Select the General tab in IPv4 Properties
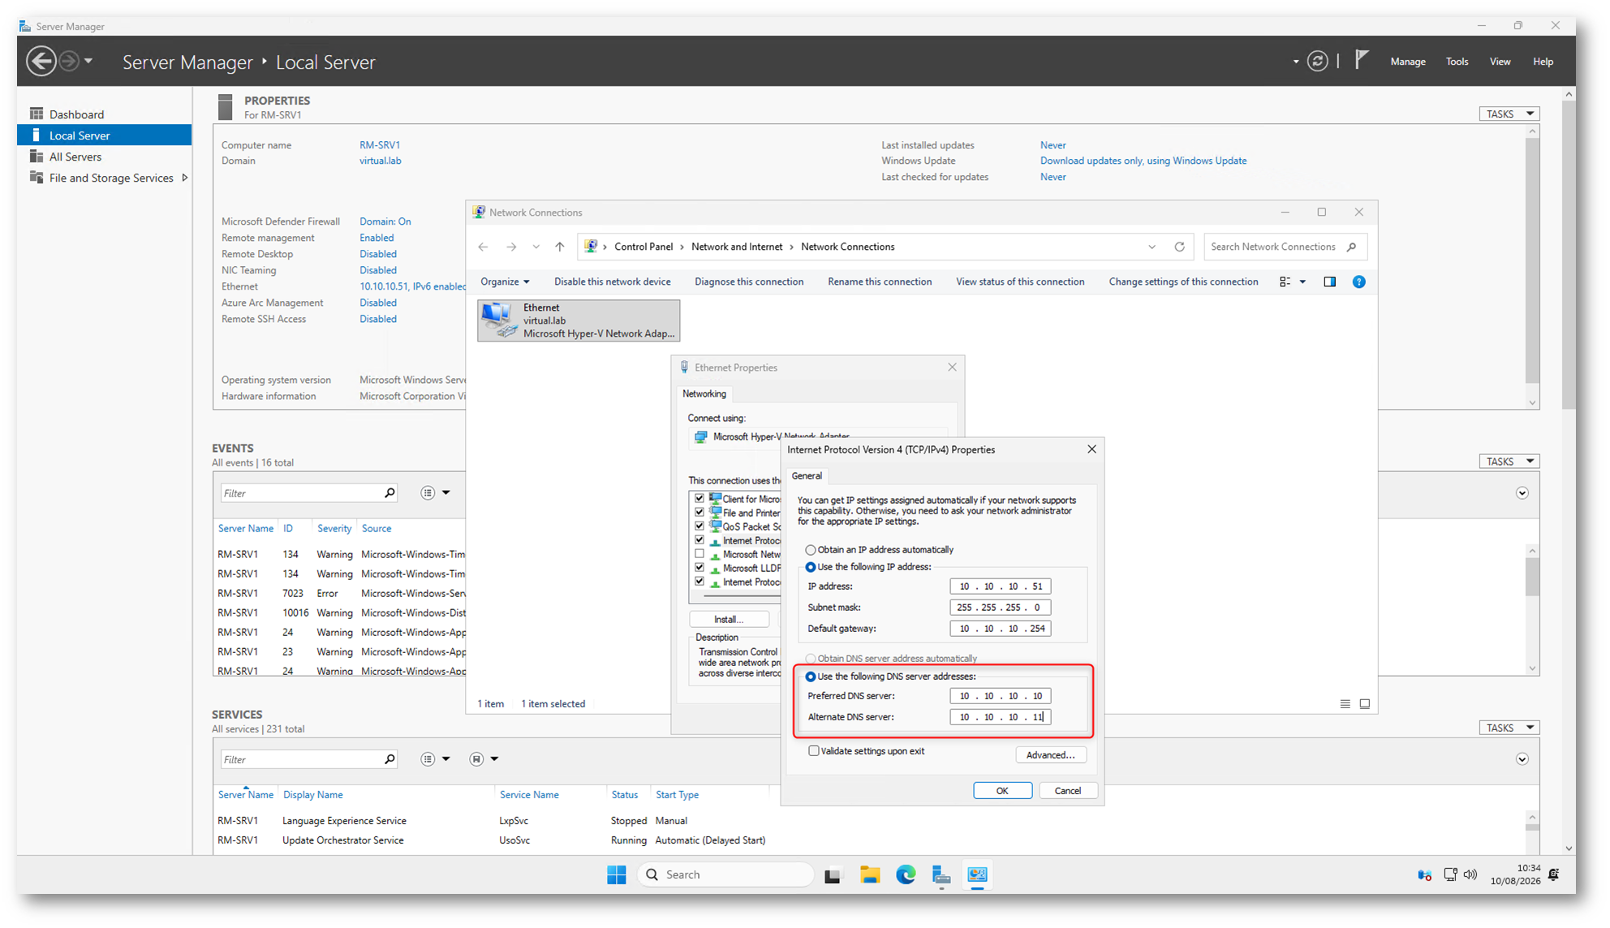Screen dimensions: 1610x928 coord(807,475)
